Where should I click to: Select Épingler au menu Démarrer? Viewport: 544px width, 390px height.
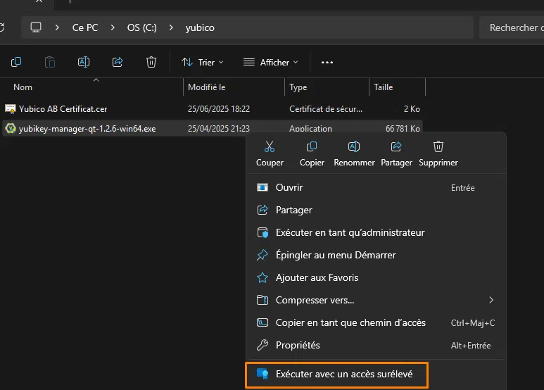pyautogui.click(x=376, y=256)
